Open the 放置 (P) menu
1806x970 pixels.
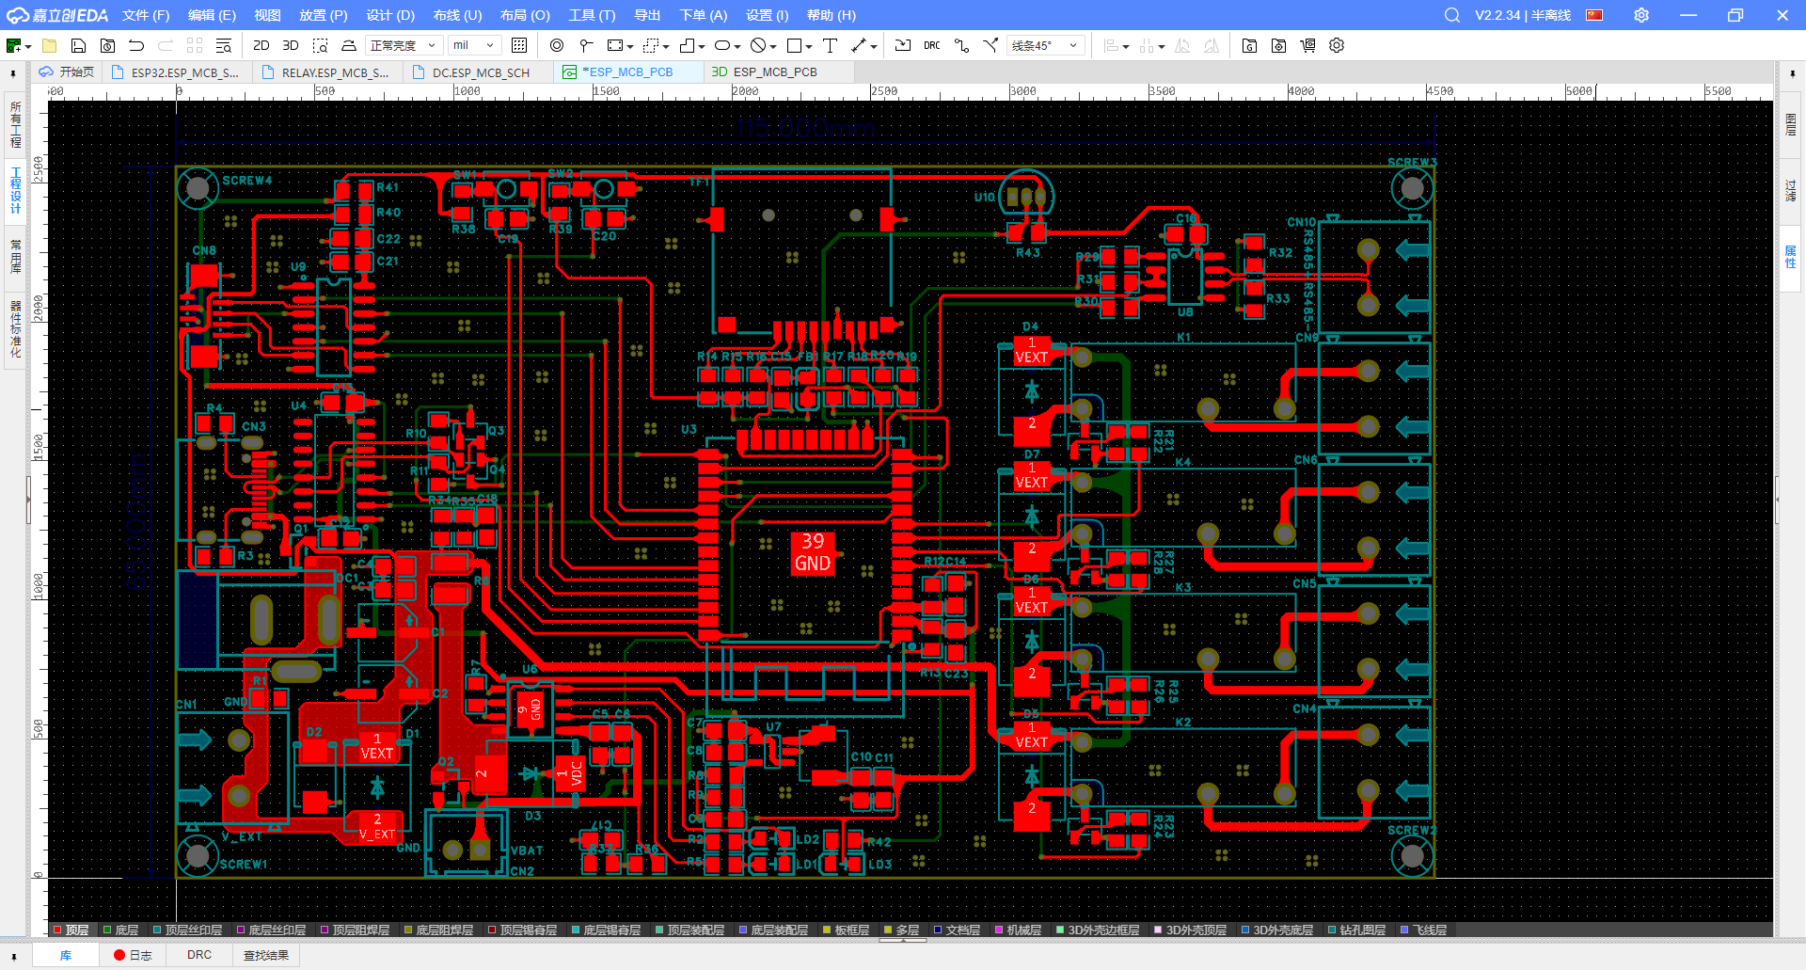(324, 15)
